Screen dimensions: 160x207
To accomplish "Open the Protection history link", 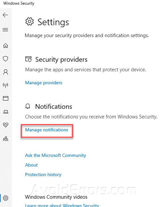I will pos(43,174).
